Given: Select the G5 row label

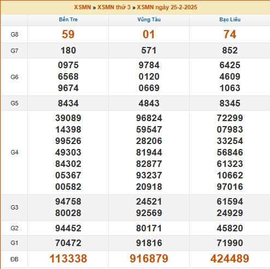Looking at the screenshot, I should tap(14, 103).
